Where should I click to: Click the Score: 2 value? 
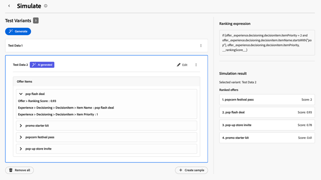(307, 100)
